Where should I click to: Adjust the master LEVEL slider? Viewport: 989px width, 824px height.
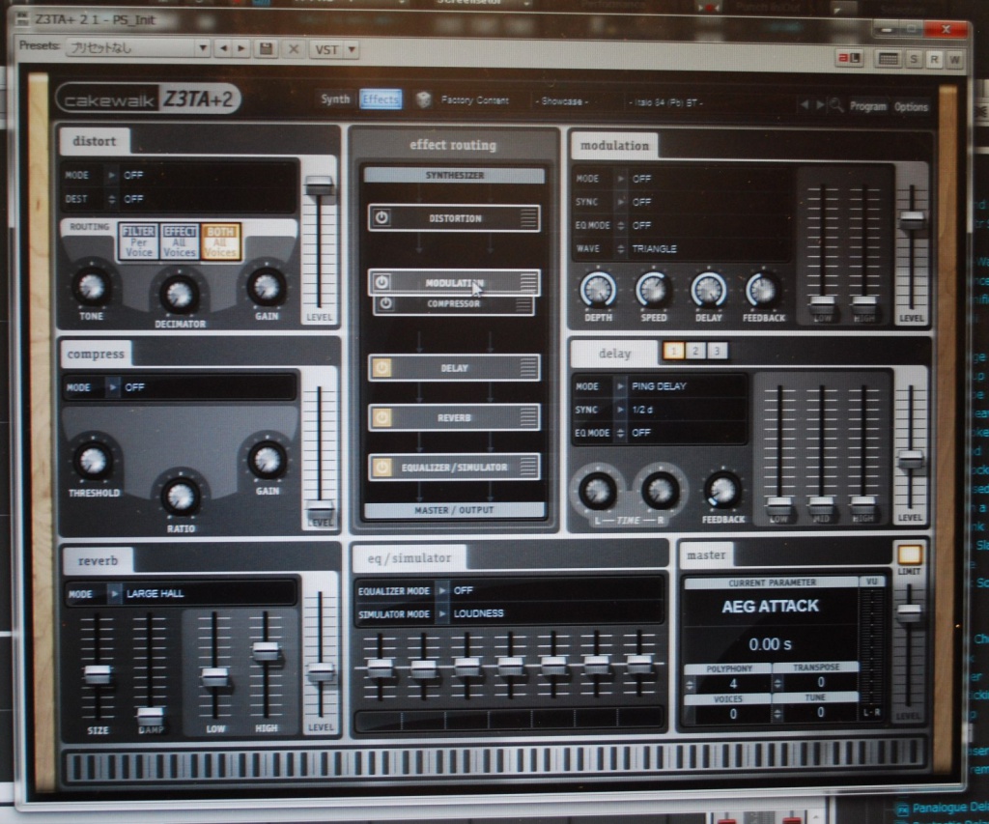tap(908, 612)
